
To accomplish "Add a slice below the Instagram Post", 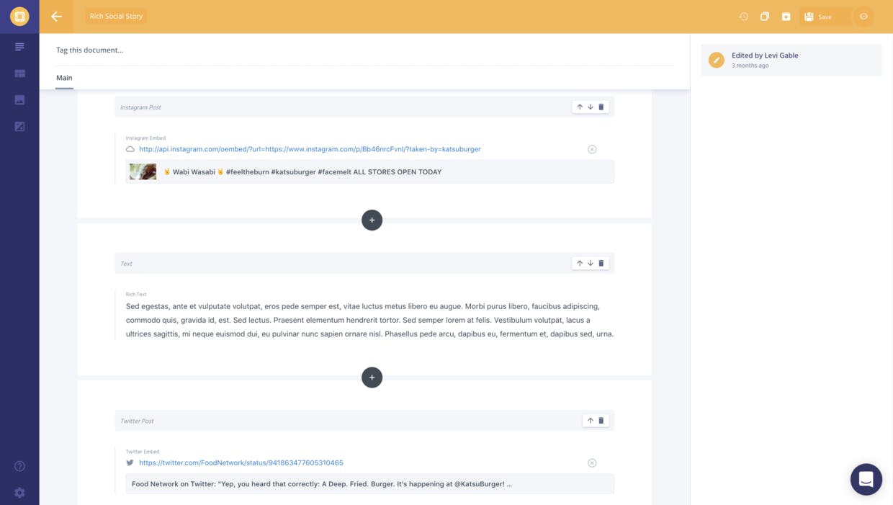I will click(x=372, y=220).
